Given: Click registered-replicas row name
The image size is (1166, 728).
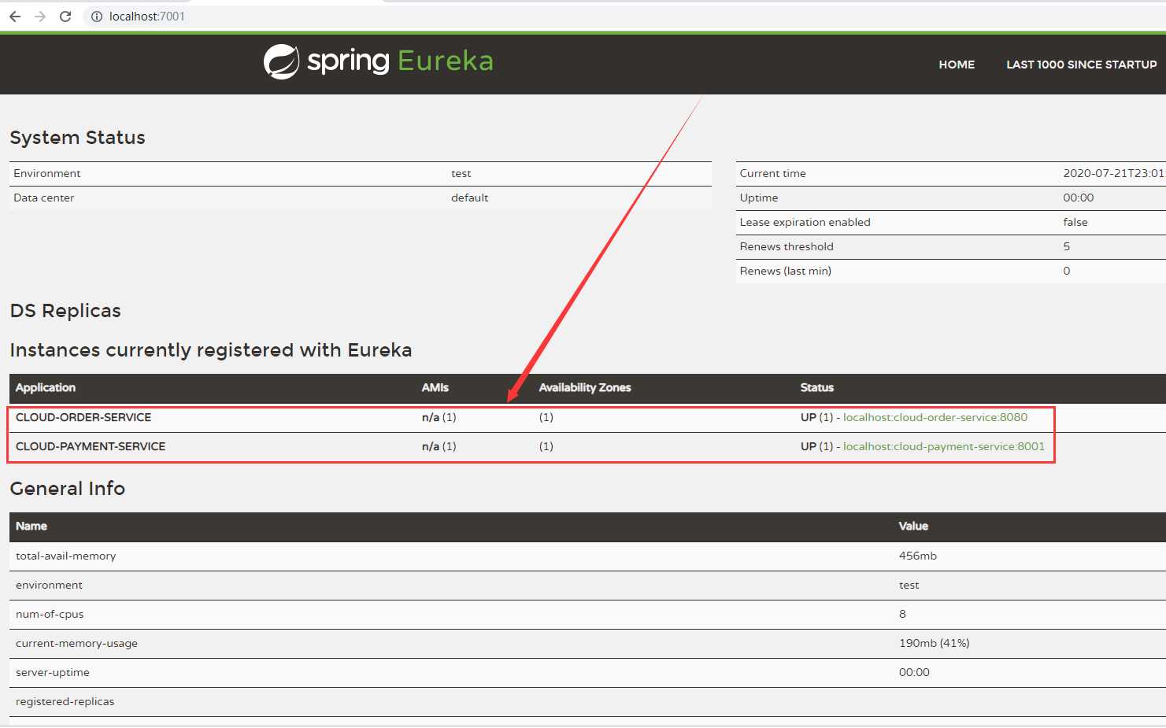Looking at the screenshot, I should tap(65, 701).
